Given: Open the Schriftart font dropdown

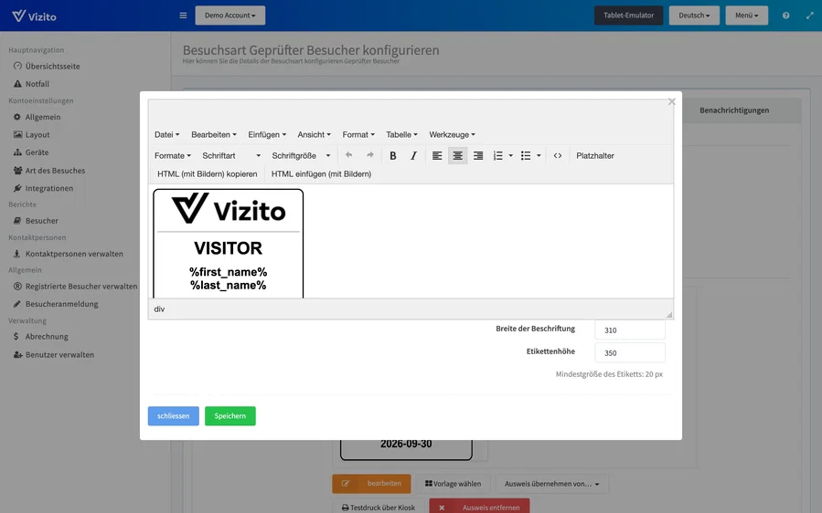Looking at the screenshot, I should pos(231,155).
